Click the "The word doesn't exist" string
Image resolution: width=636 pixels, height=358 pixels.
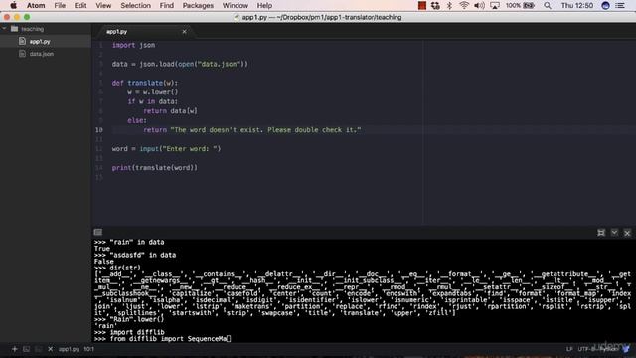point(265,130)
